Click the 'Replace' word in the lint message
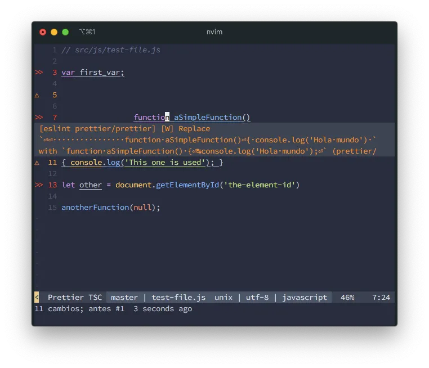Image resolution: width=429 pixels, height=368 pixels. click(x=194, y=129)
